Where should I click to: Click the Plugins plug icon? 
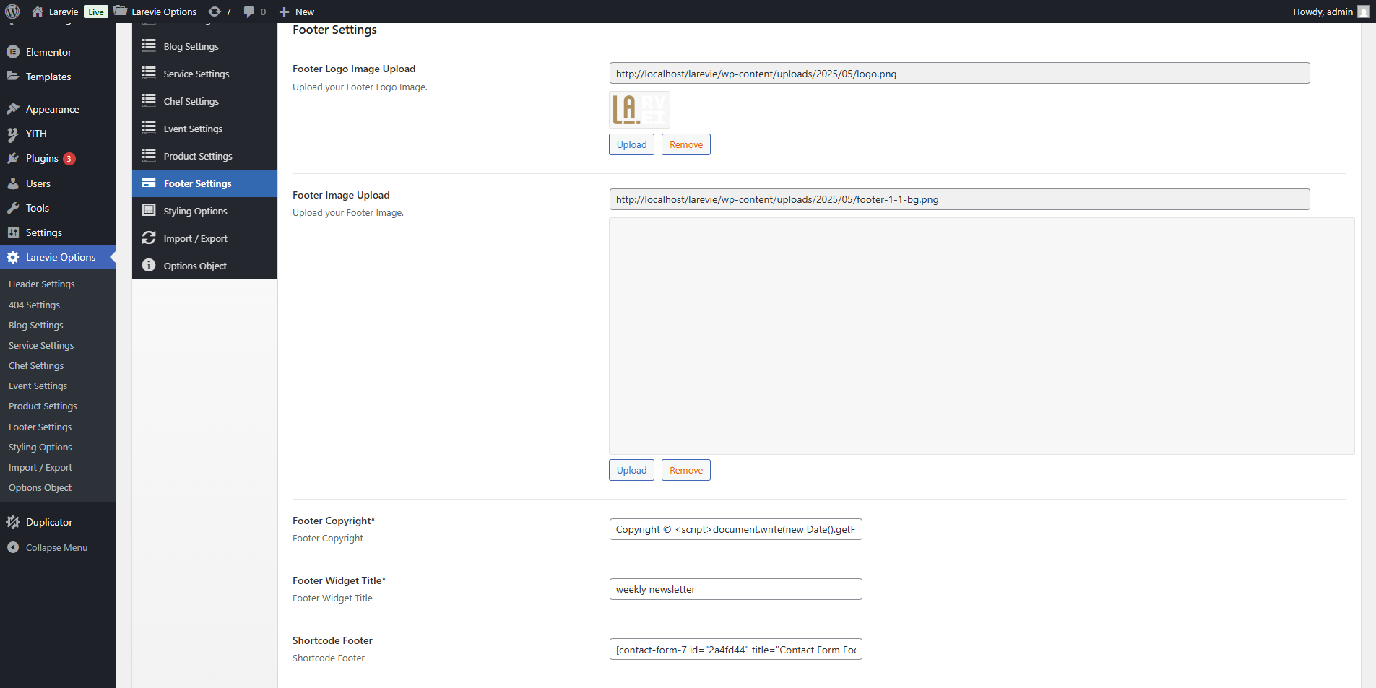pyautogui.click(x=13, y=158)
